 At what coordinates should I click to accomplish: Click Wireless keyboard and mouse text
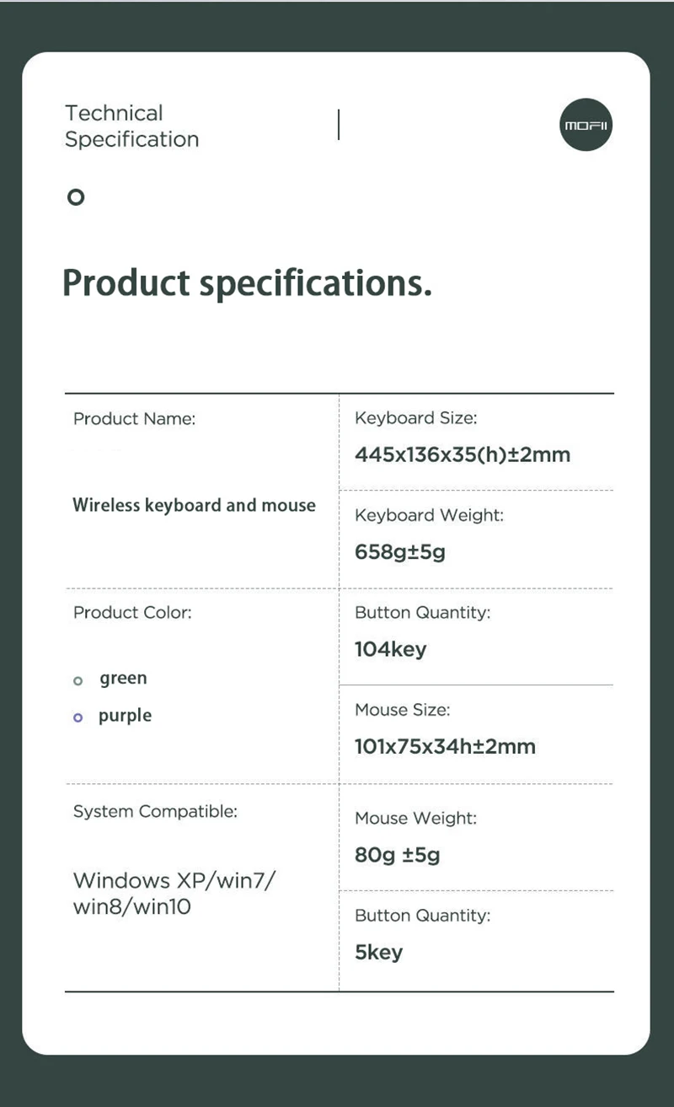[194, 505]
